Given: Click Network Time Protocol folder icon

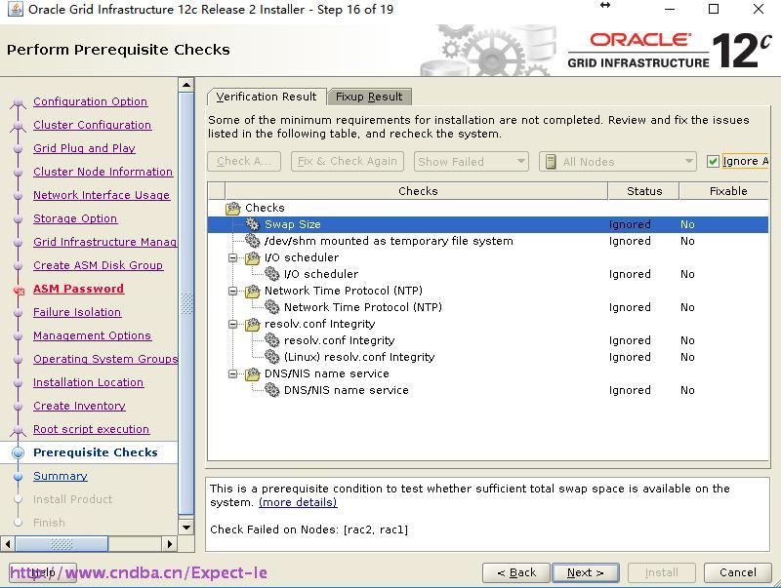Looking at the screenshot, I should pos(253,291).
